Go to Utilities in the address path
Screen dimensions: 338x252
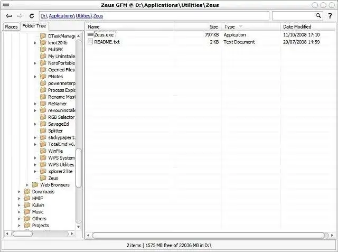click(x=84, y=16)
